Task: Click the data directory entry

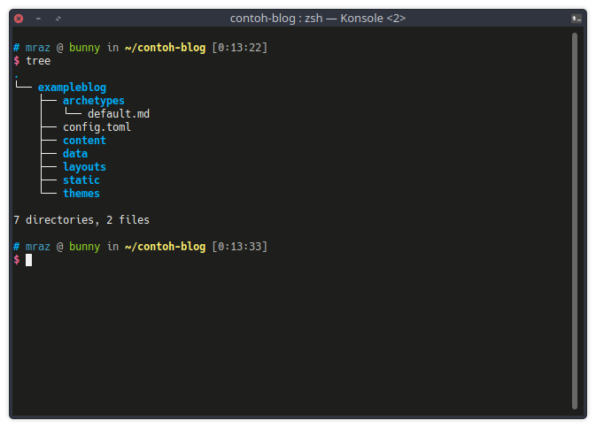Action: (75, 154)
